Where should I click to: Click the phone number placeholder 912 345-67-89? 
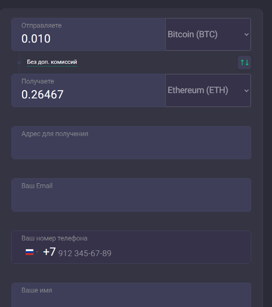85,253
